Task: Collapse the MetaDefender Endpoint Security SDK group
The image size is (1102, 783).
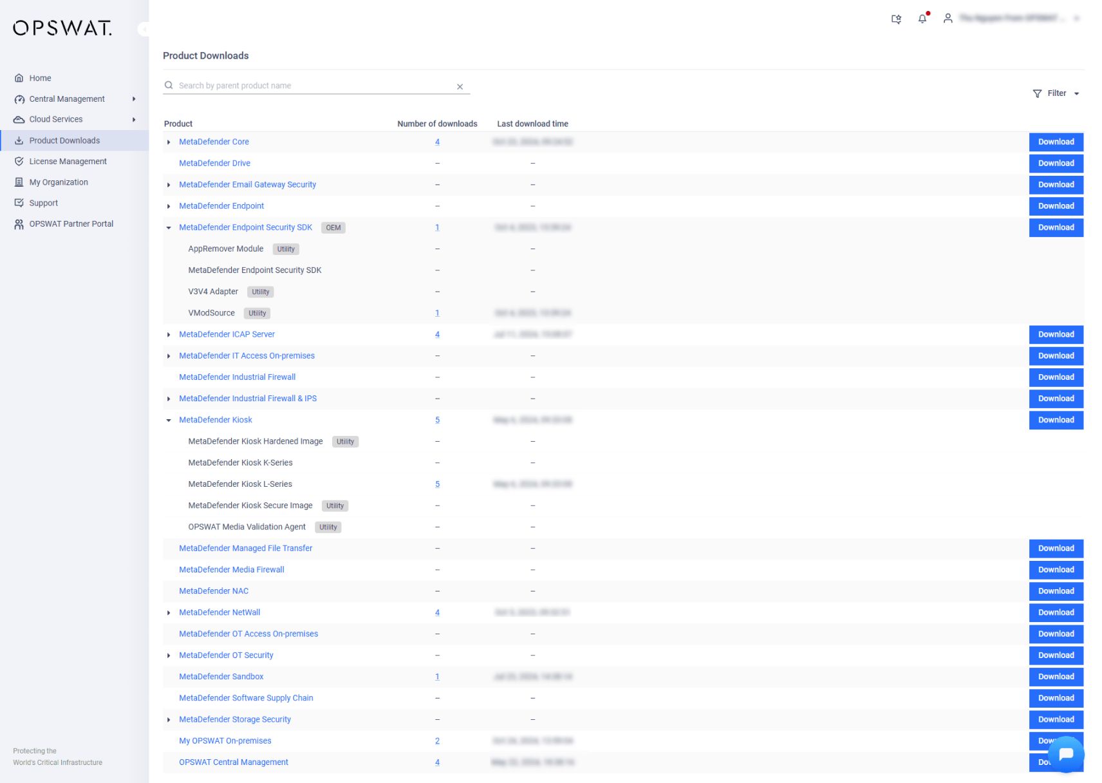Action: point(169,227)
